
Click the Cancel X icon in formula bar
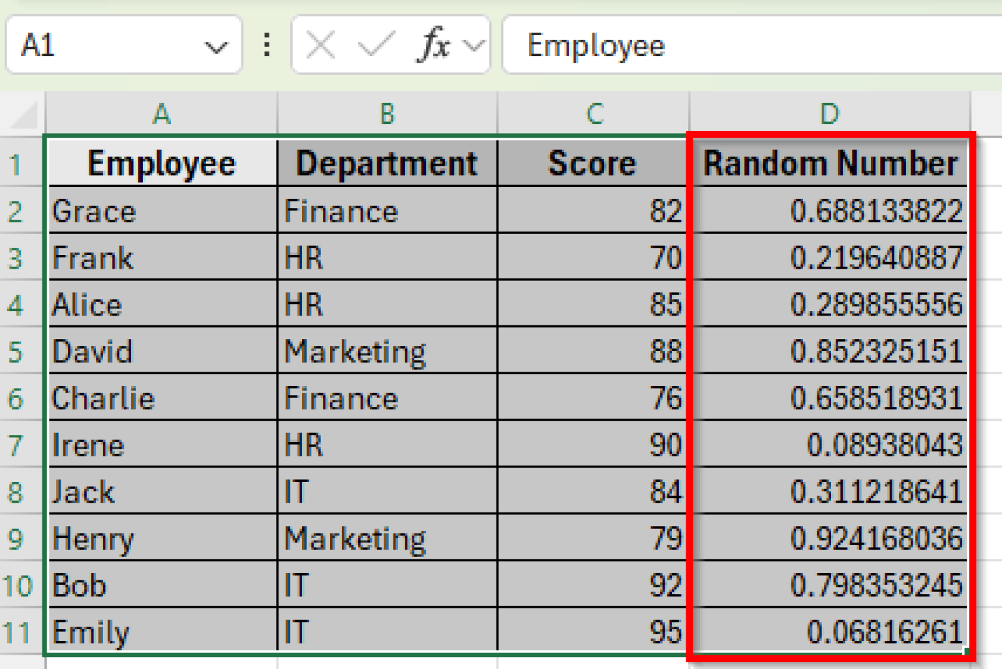pos(320,46)
